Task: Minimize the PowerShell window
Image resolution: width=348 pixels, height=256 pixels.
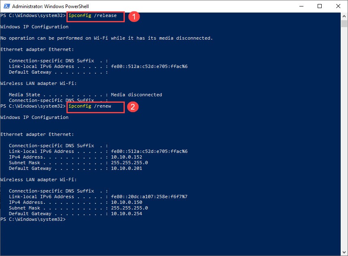Action: [301, 6]
